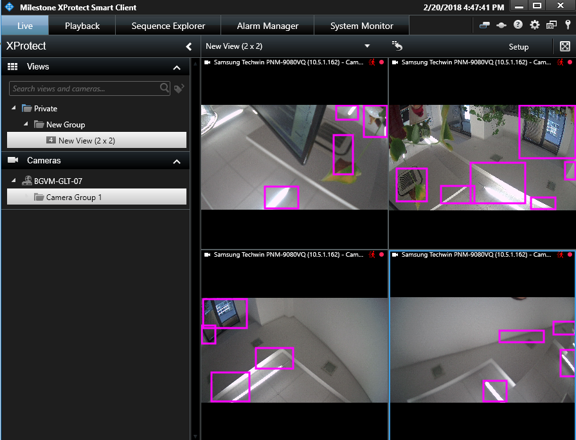Screen dimensions: 576x440
Task: Click red recording dot in top-right tile
Action: click(x=570, y=62)
